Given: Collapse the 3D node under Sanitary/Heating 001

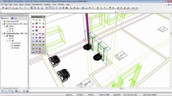Looking at the screenshot, I should (x=7, y=41).
